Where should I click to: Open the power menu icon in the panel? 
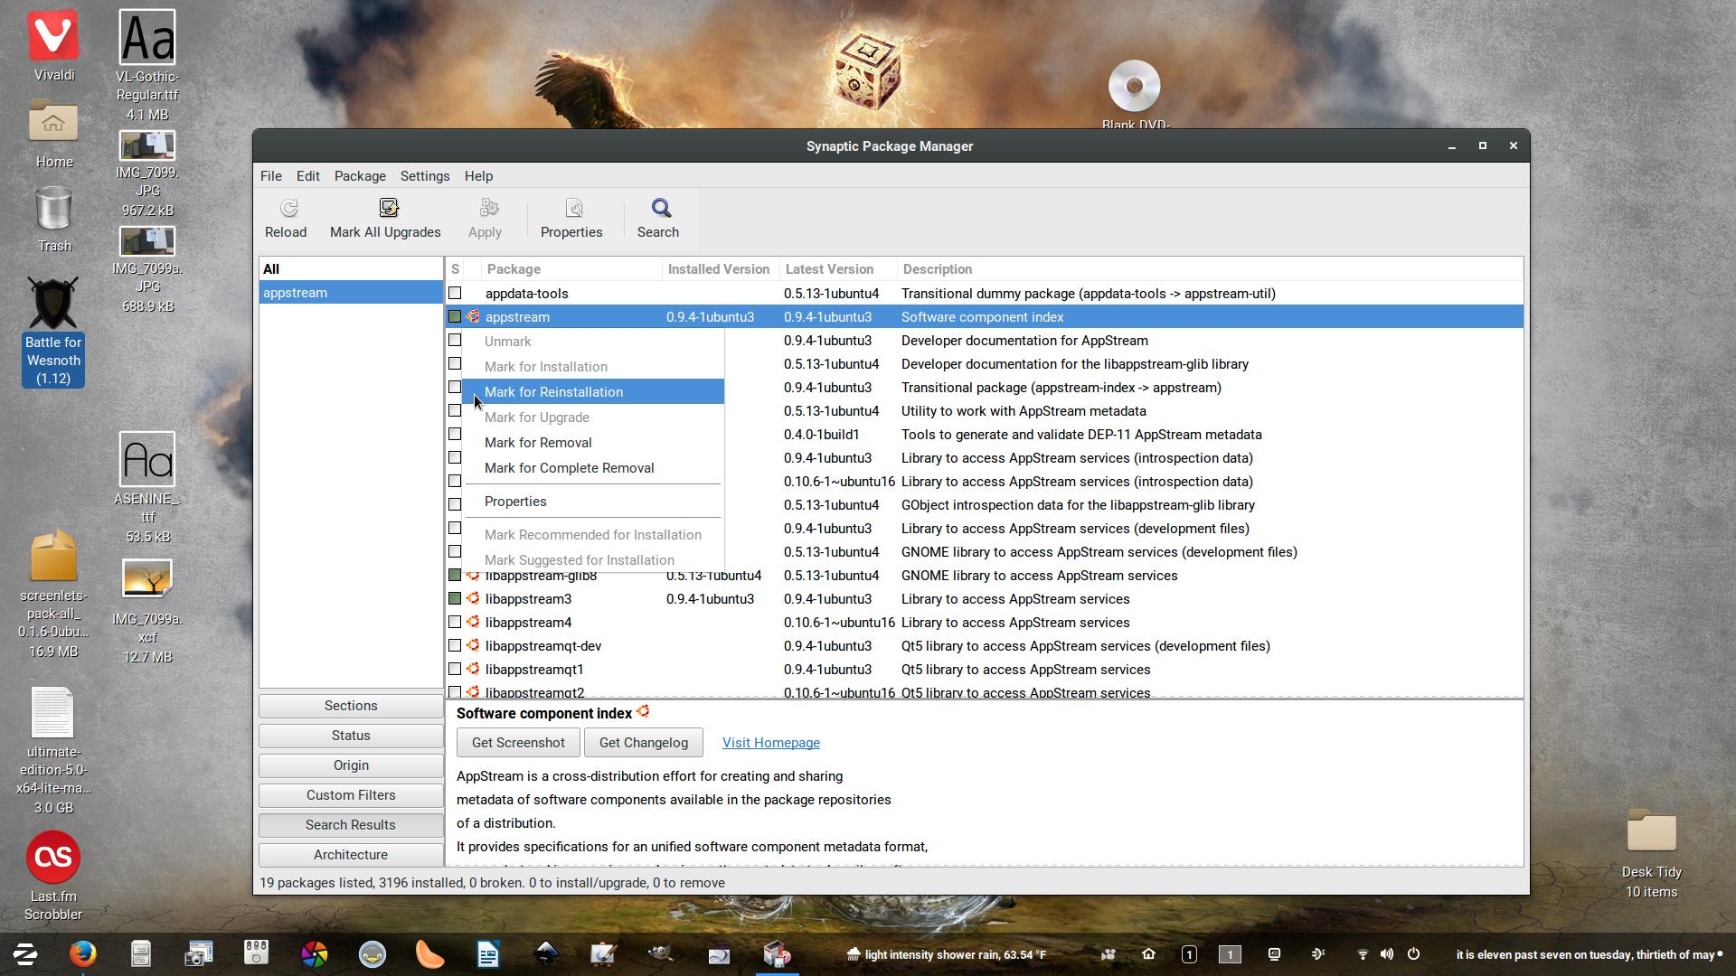1413,954
